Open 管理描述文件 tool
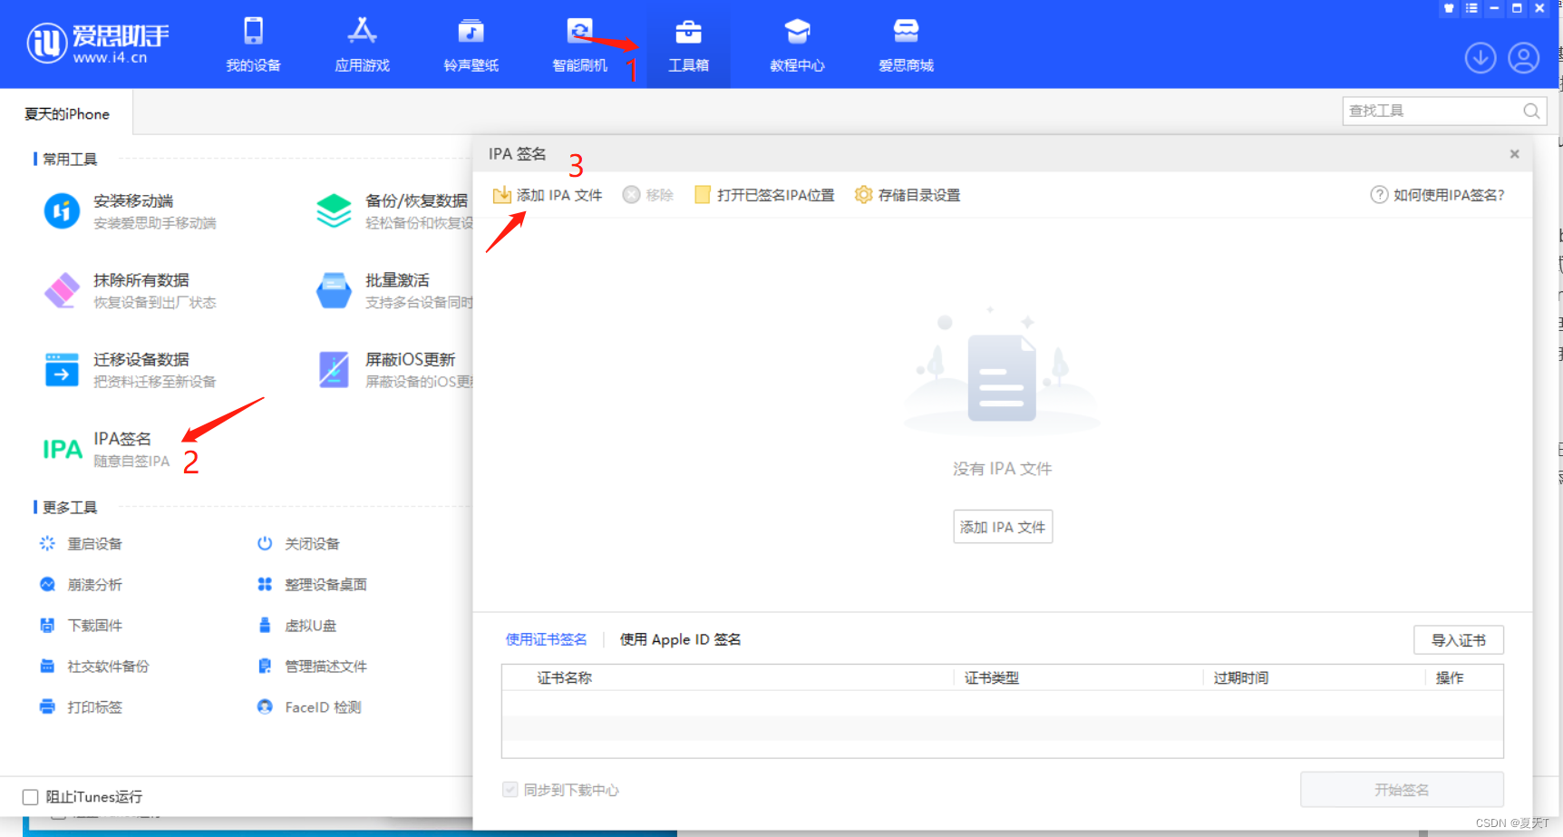The height and width of the screenshot is (837, 1563). click(312, 666)
